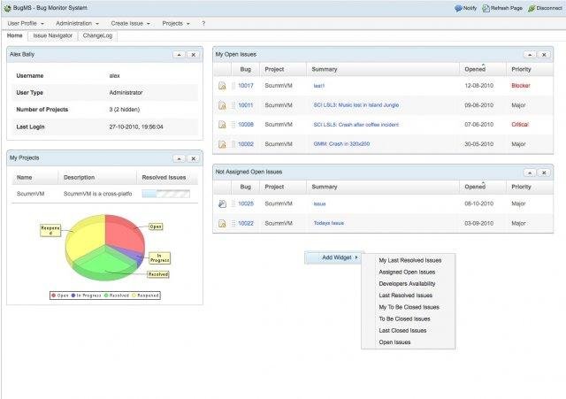Add the Open Issues widget

[x=394, y=342]
